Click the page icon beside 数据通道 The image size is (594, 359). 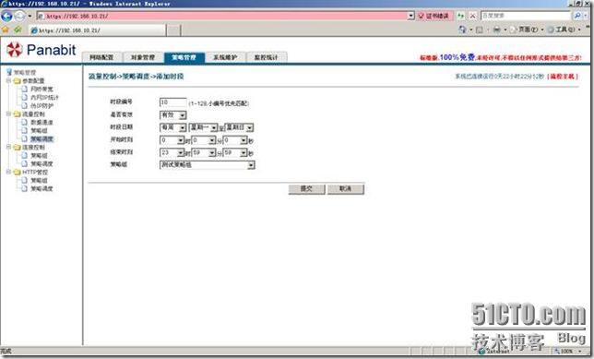coord(25,122)
